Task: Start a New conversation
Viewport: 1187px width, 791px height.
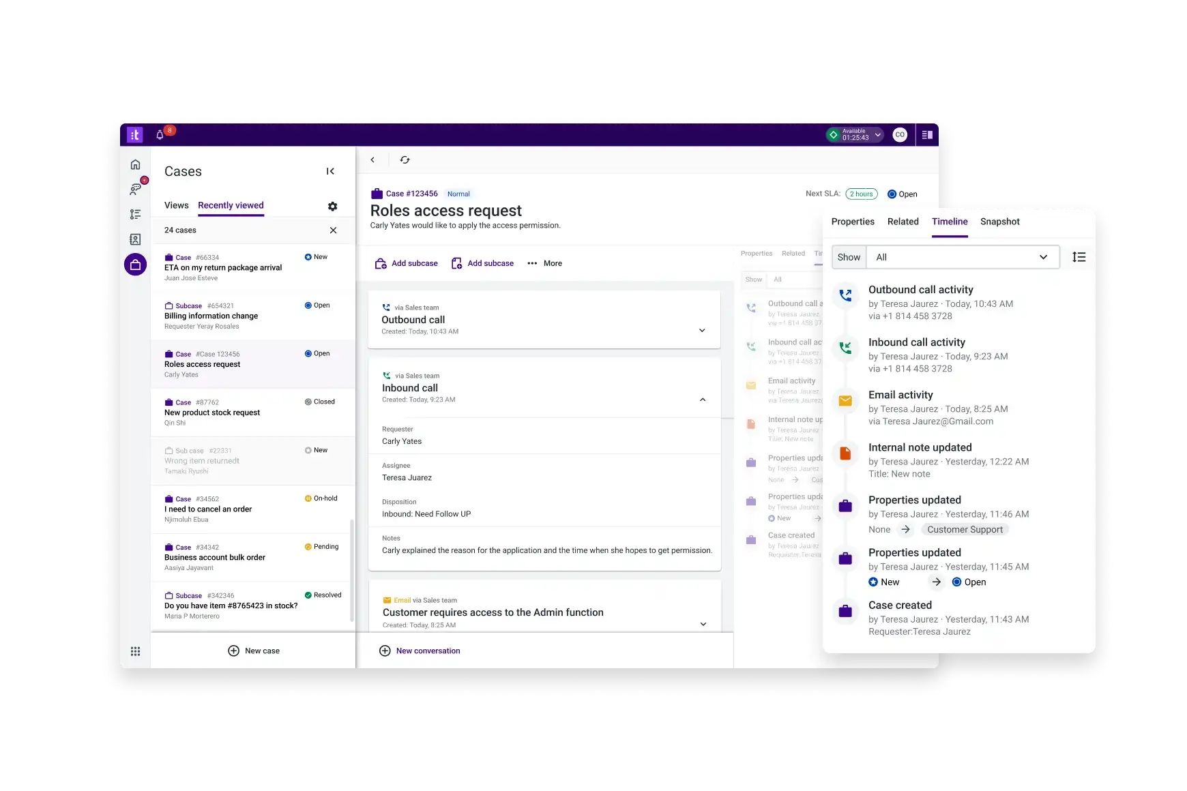Action: point(420,651)
